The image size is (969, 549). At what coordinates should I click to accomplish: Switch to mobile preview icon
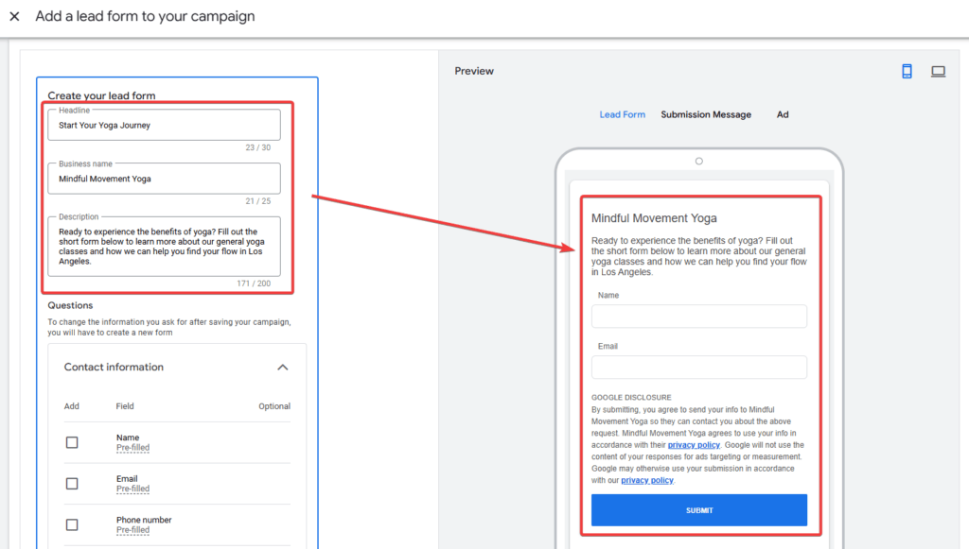tap(907, 72)
